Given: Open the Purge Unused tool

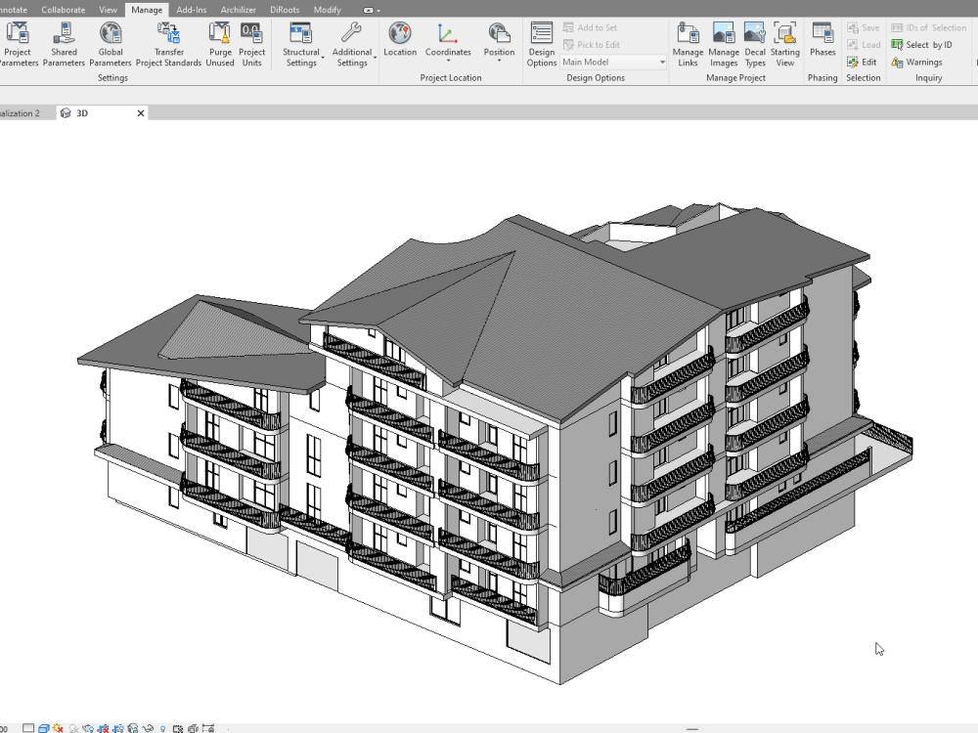Looking at the screenshot, I should pyautogui.click(x=220, y=44).
